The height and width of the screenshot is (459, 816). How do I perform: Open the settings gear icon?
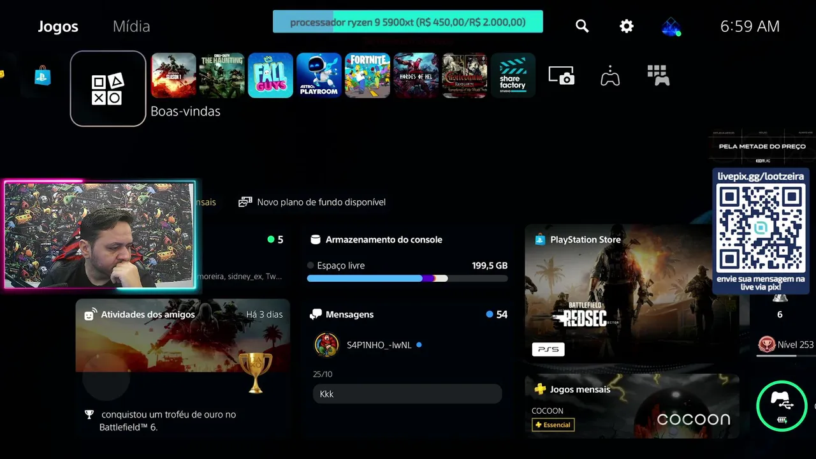tap(627, 26)
